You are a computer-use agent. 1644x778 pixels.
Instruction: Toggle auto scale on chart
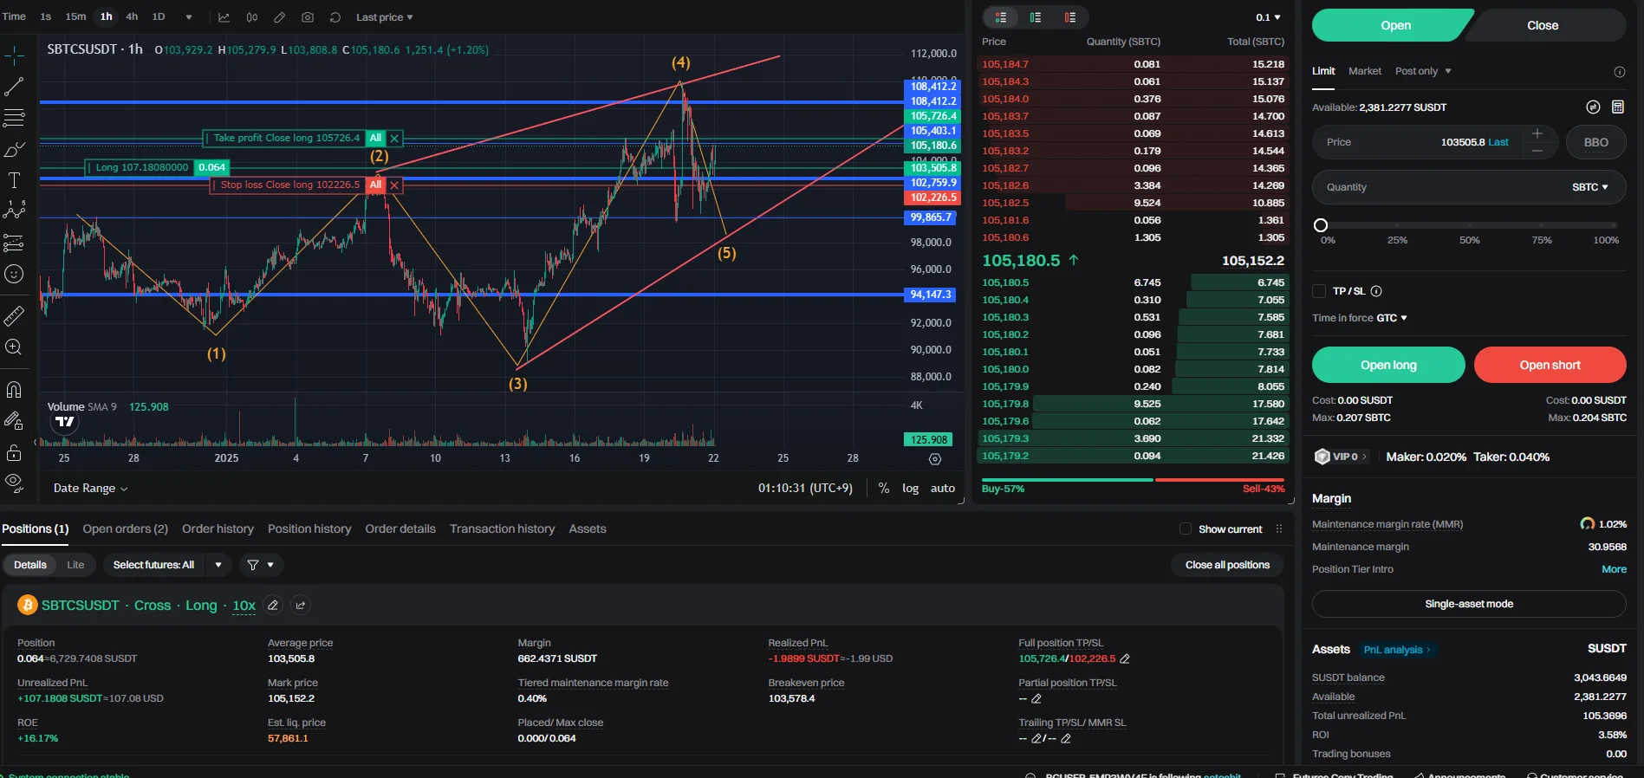click(943, 488)
